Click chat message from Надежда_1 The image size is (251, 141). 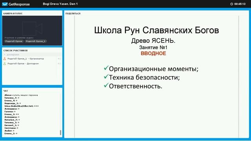point(13,103)
